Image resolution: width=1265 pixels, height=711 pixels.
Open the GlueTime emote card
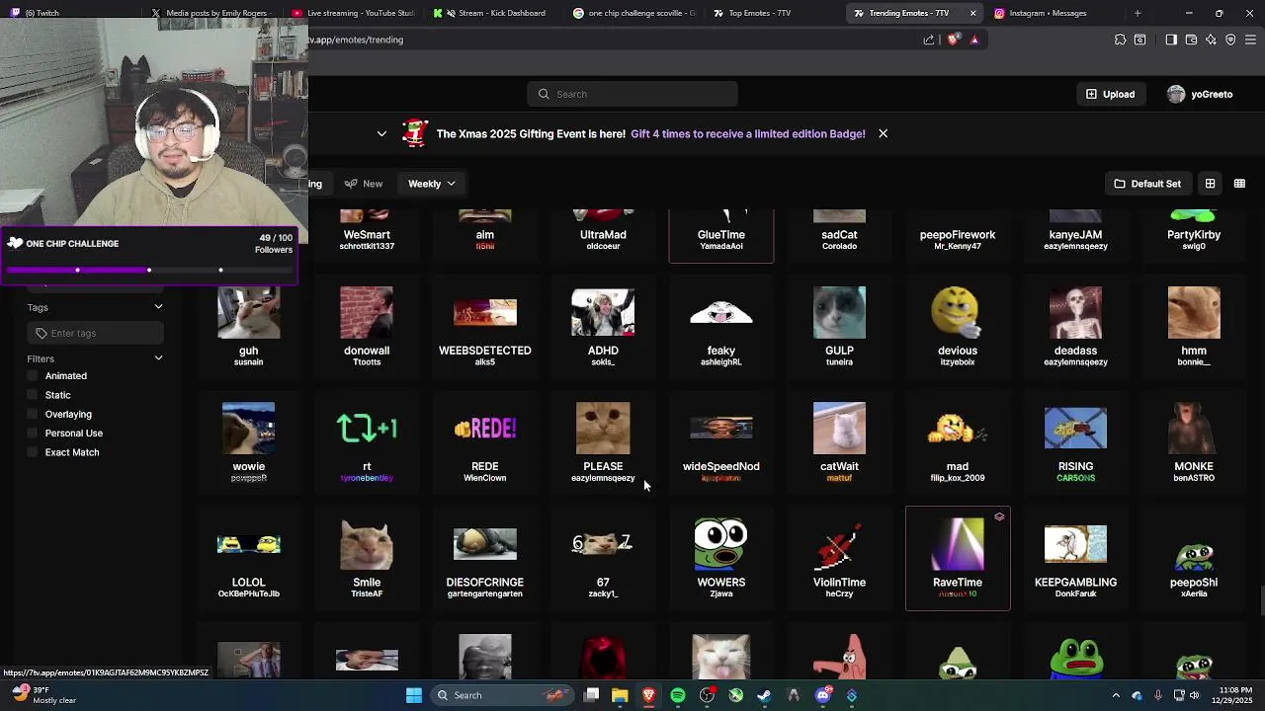click(721, 235)
